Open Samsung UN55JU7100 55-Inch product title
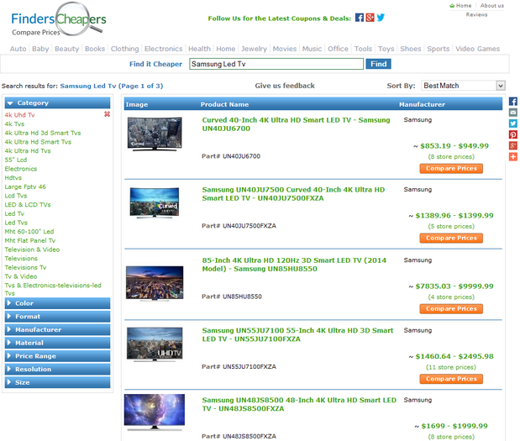Image resolution: width=520 pixels, height=441 pixels. point(297,334)
